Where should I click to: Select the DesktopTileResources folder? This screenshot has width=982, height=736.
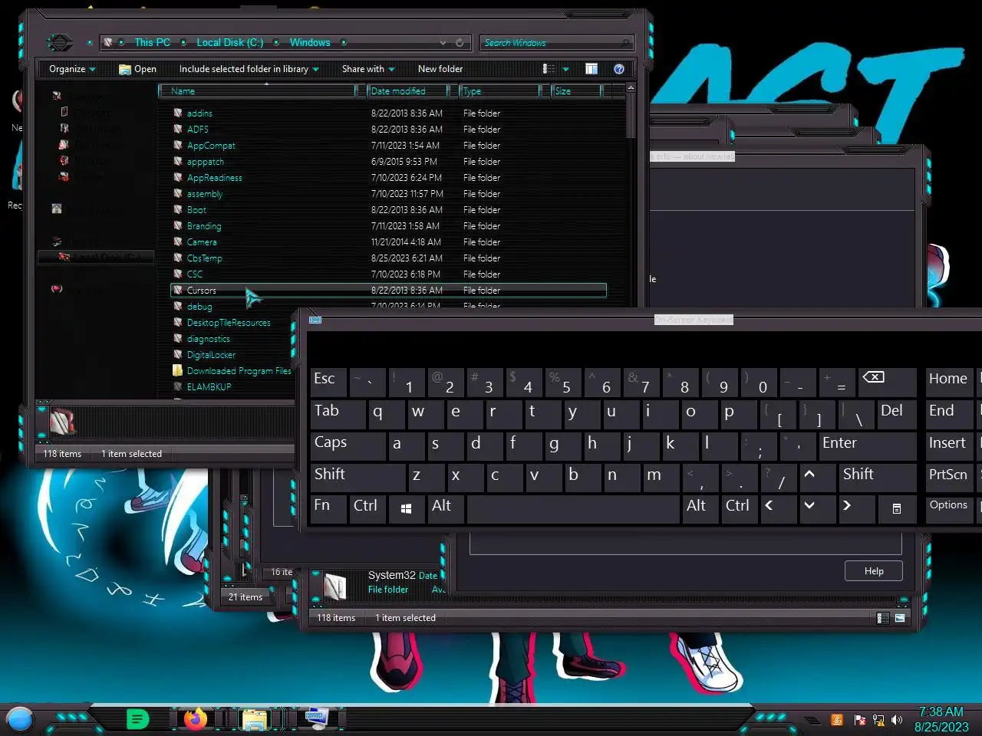pos(229,323)
